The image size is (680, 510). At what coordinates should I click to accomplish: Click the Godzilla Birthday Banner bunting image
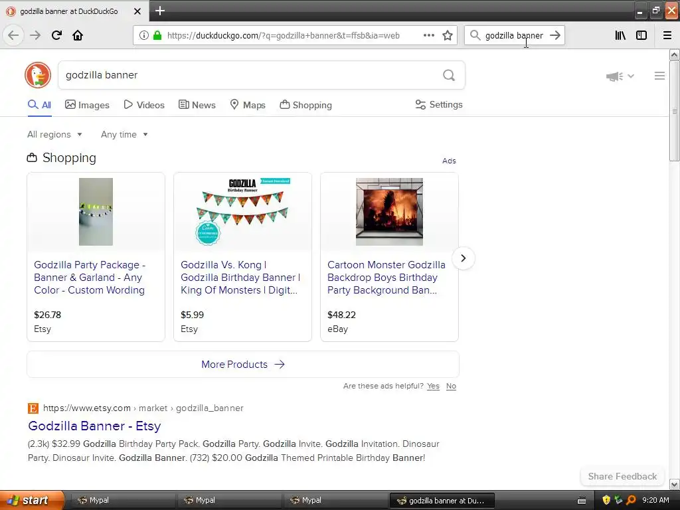242,212
